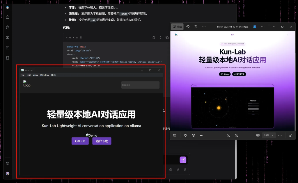Open the File menu in Kun-Lab window

click(x=23, y=75)
